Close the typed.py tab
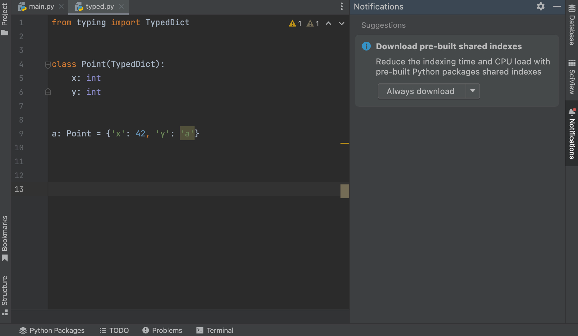The width and height of the screenshot is (578, 336). [x=121, y=6]
